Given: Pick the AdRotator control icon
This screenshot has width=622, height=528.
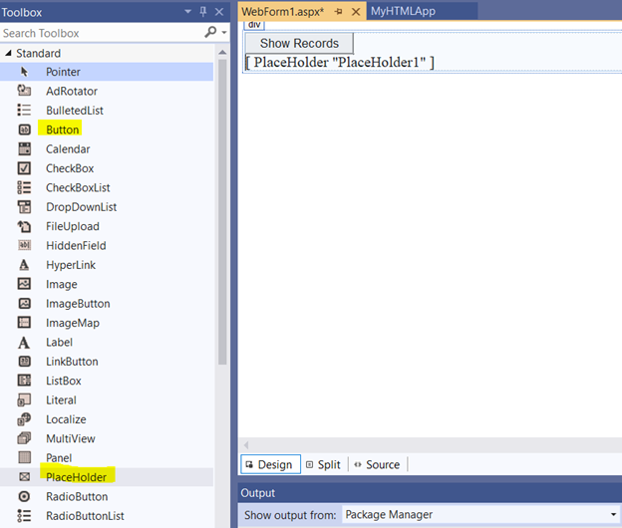Looking at the screenshot, I should pyautogui.click(x=24, y=91).
